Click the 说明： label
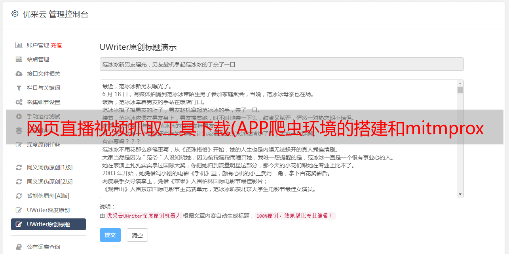The image size is (509, 254). point(107,207)
